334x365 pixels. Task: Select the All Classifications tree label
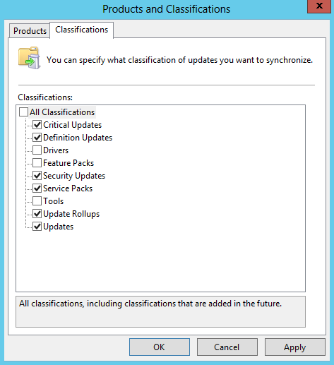tap(62, 112)
